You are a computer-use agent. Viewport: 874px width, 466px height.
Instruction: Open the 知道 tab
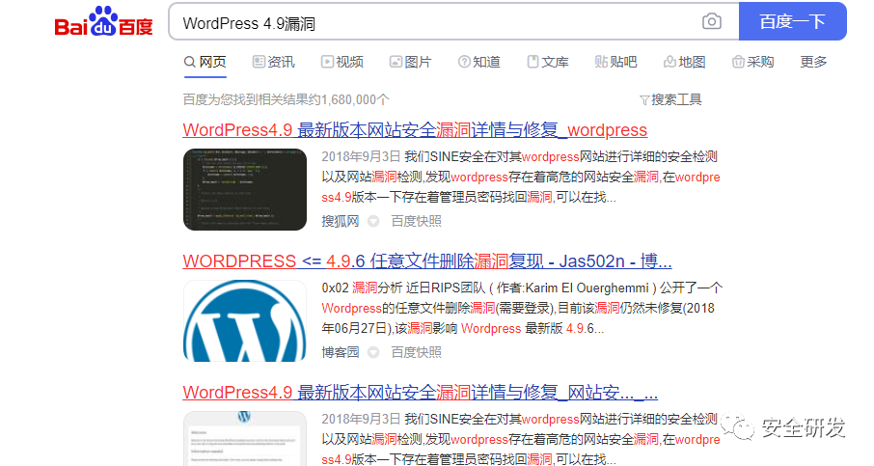point(479,62)
